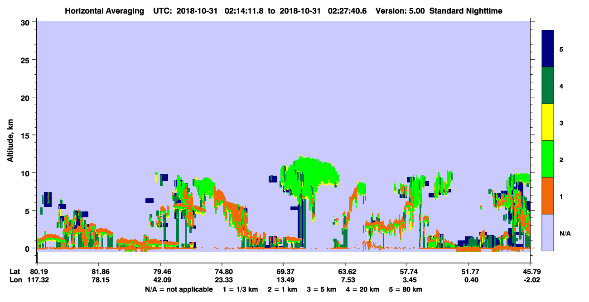
Task: Click the dark blue colorbar segment labeled 5
Action: point(548,49)
